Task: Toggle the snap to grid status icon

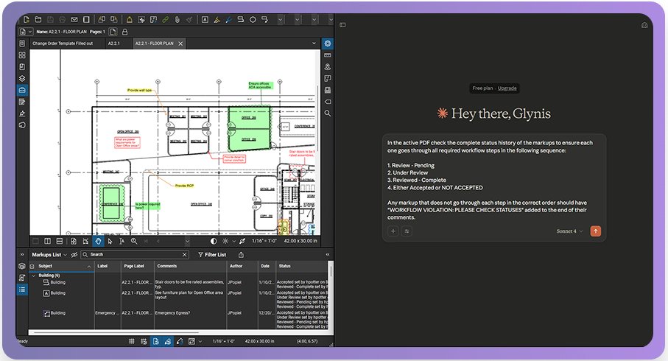Action: pyautogui.click(x=144, y=342)
